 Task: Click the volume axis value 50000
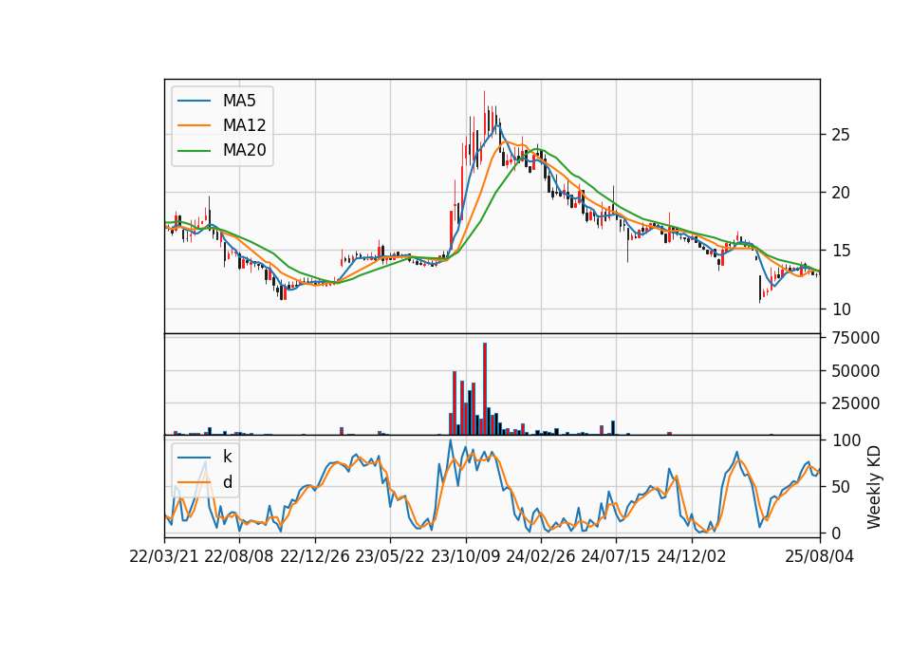coord(855,371)
